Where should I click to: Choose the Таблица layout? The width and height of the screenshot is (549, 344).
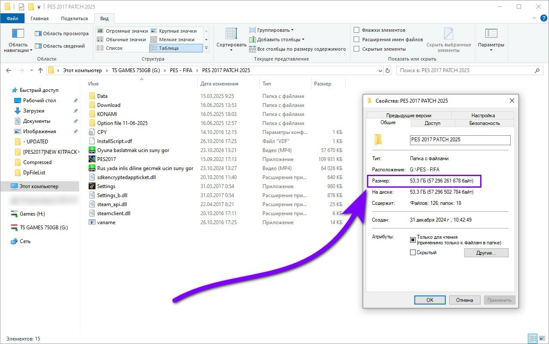176,48
